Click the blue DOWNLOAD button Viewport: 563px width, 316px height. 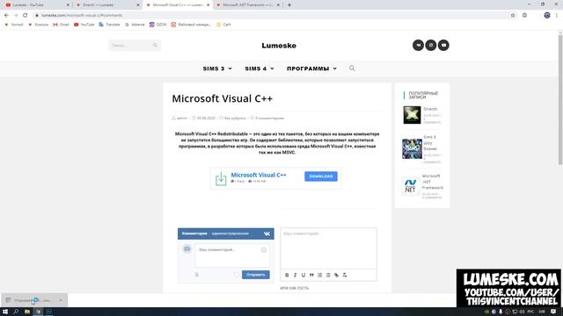coord(320,176)
